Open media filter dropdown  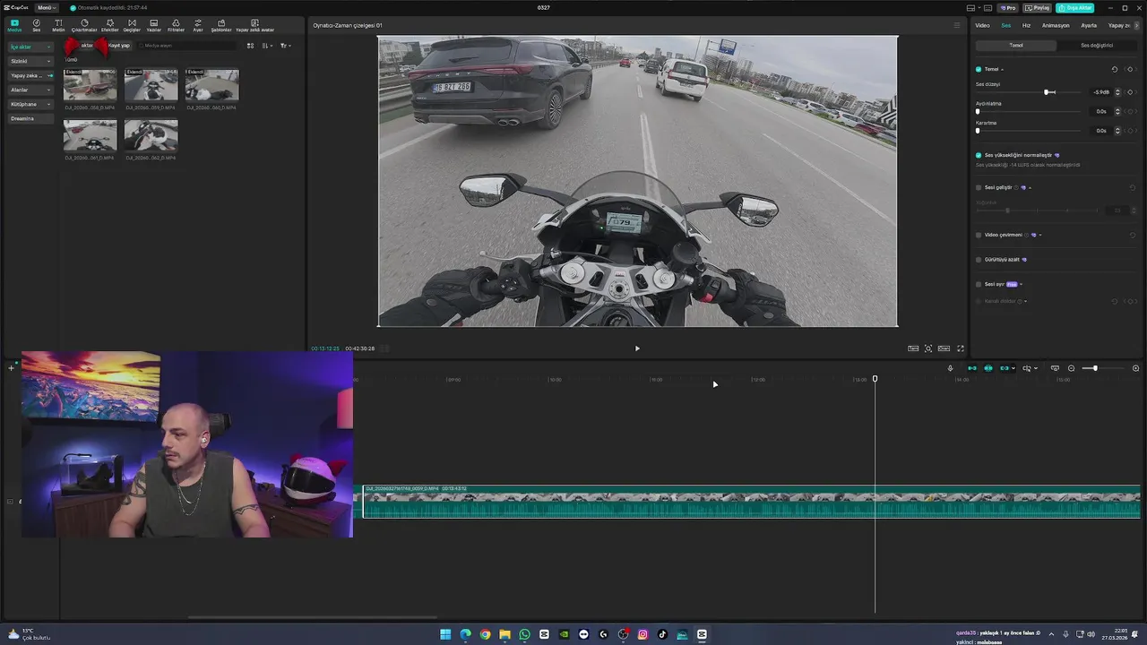point(285,46)
